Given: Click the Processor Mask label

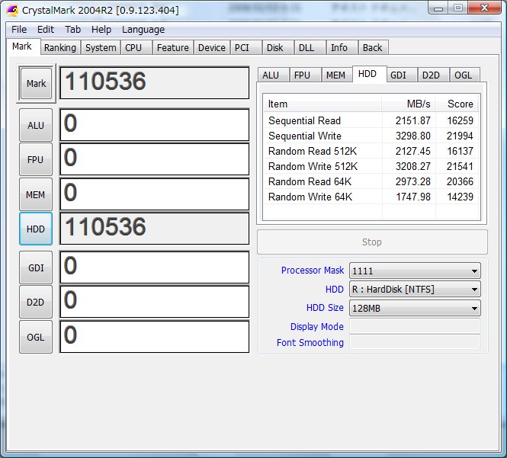Looking at the screenshot, I should [313, 271].
